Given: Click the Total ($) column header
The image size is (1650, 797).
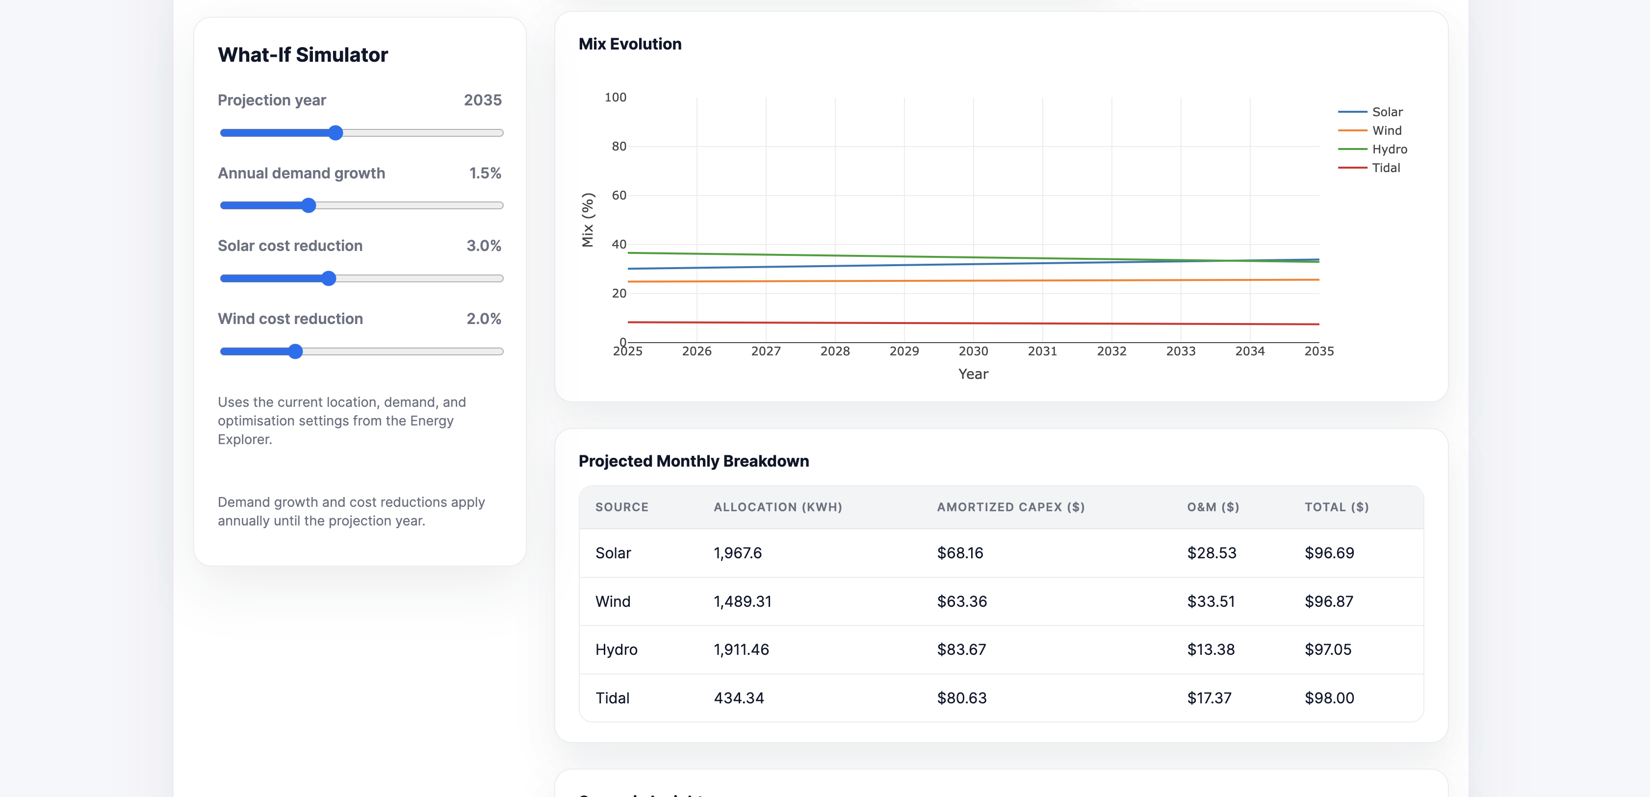Looking at the screenshot, I should point(1336,507).
